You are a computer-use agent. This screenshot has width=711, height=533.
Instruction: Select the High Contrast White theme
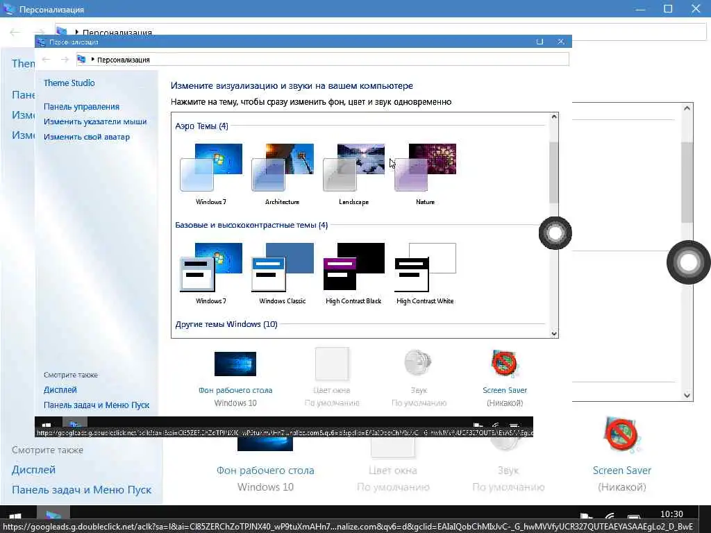point(426,273)
